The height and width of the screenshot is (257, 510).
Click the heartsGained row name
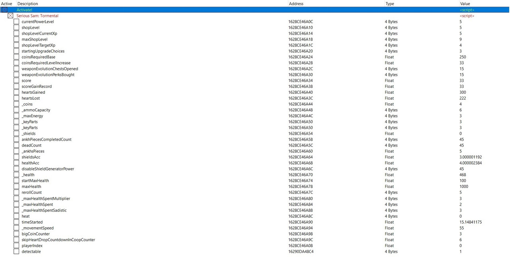pos(33,92)
